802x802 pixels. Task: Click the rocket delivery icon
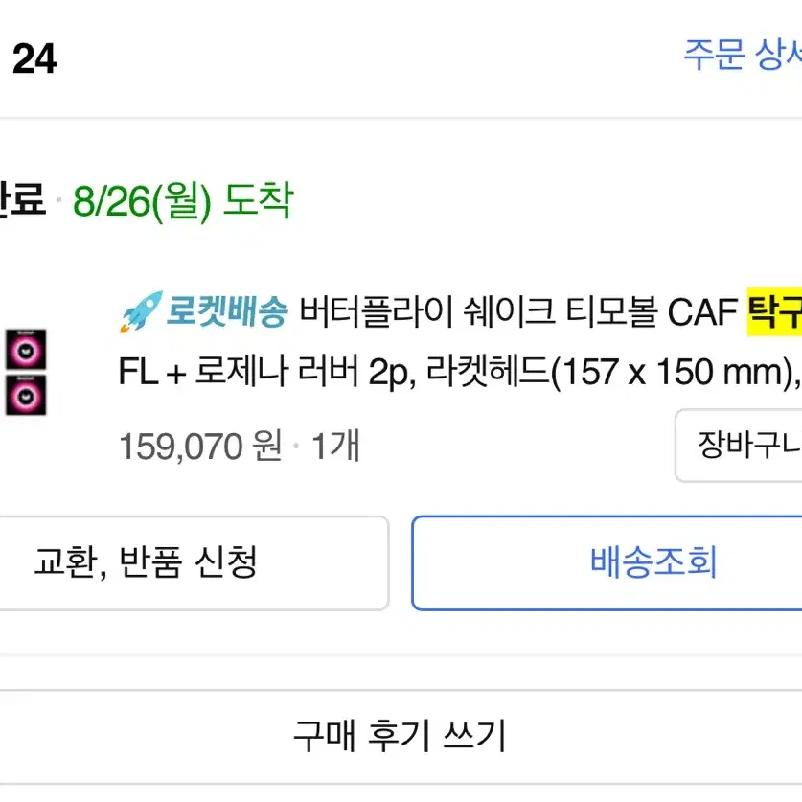141,311
